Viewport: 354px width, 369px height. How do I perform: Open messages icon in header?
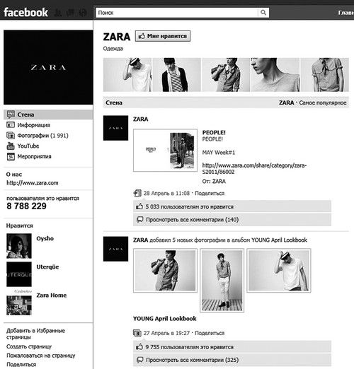point(70,13)
